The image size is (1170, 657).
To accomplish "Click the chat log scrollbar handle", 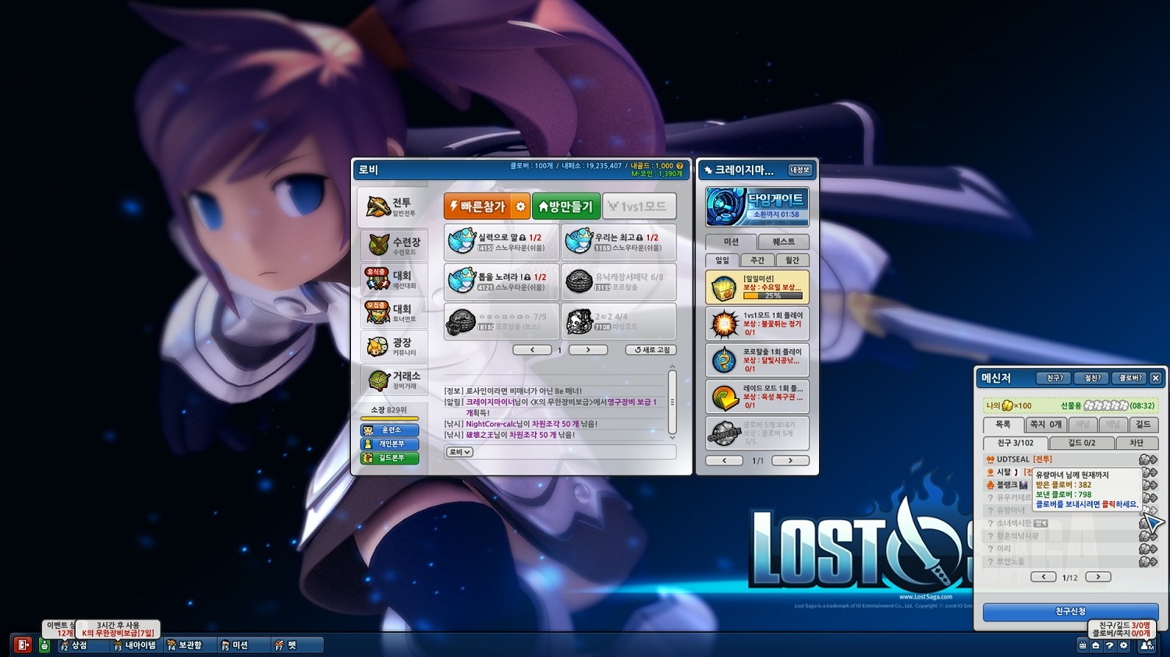I will tap(672, 402).
